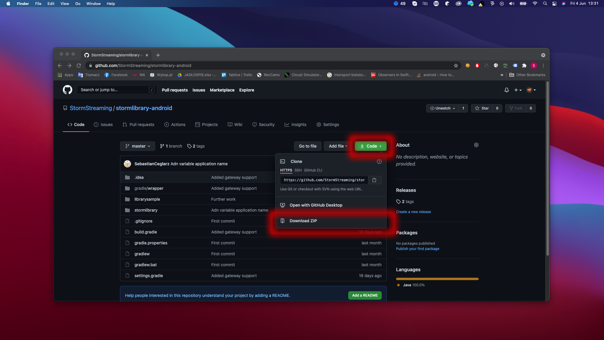The width and height of the screenshot is (604, 340).
Task: Close the StormStreaming browser tab
Action: [147, 55]
